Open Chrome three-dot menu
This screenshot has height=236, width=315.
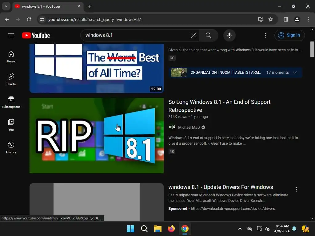click(308, 19)
